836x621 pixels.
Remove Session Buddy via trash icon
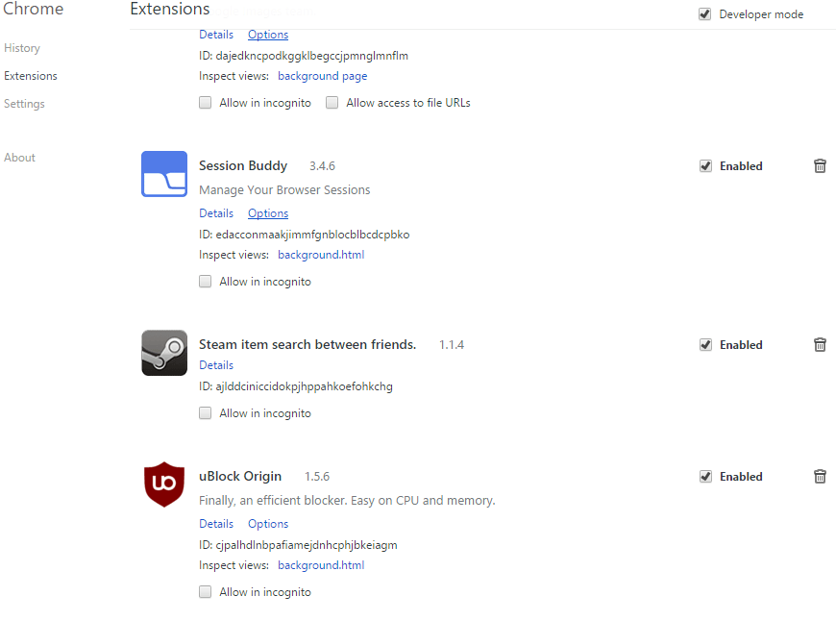820,166
